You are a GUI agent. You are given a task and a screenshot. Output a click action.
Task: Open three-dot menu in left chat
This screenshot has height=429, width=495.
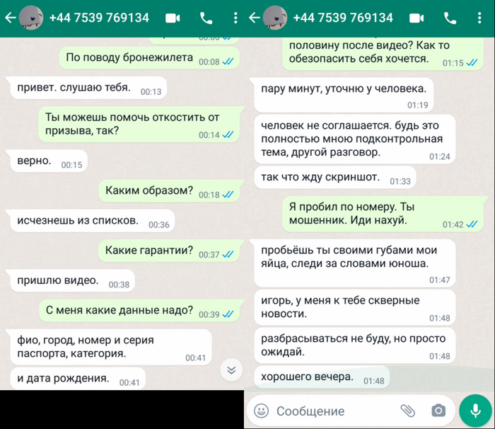[x=235, y=18]
